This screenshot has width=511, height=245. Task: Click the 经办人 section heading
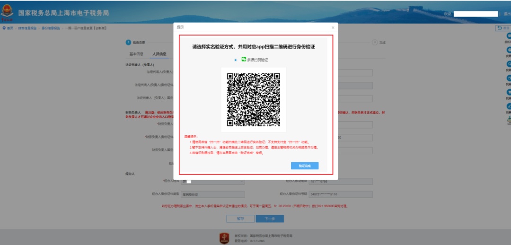tap(130, 174)
